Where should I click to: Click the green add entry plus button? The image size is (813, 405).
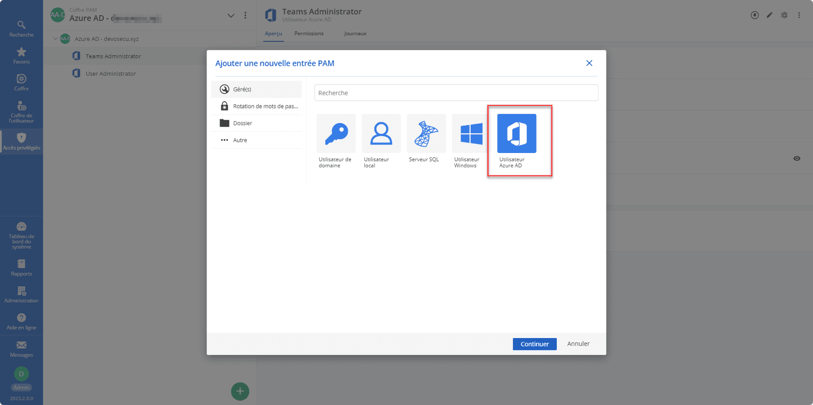tap(240, 391)
